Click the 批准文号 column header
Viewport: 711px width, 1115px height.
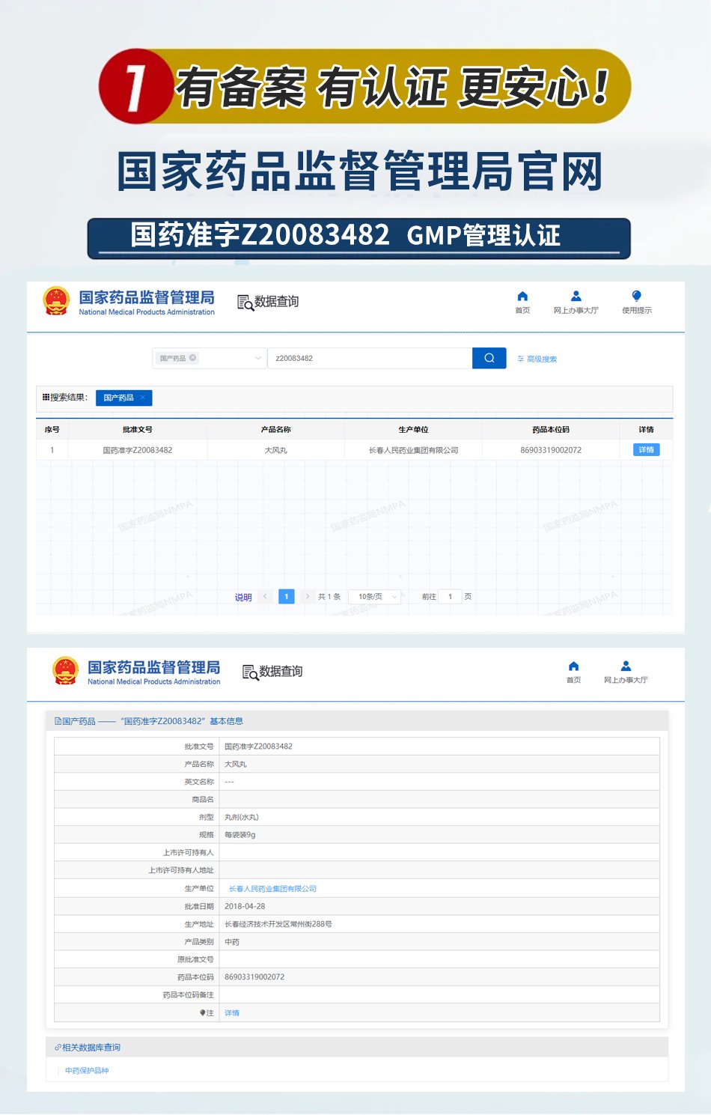pyautogui.click(x=138, y=430)
